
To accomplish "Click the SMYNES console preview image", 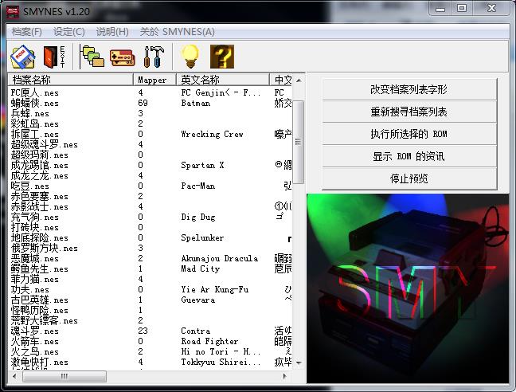I will click(408, 288).
